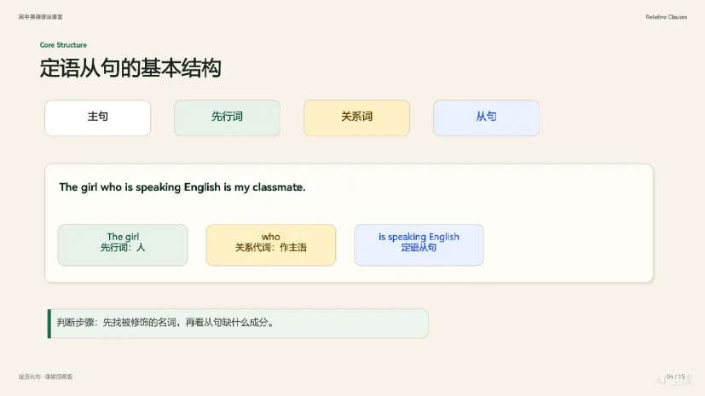Click the footer text 定语从句 · 课堂授课版
The image size is (705, 396).
pos(45,376)
